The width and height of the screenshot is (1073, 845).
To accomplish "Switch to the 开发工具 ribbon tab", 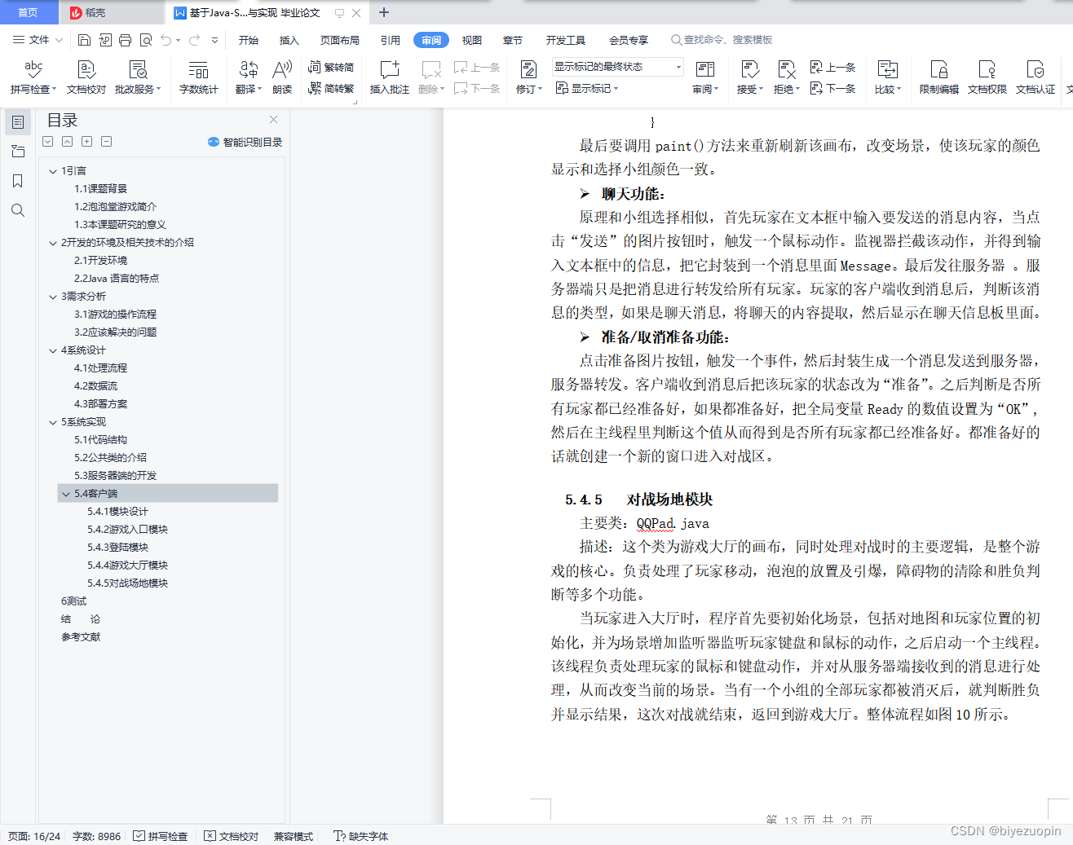I will (x=566, y=40).
